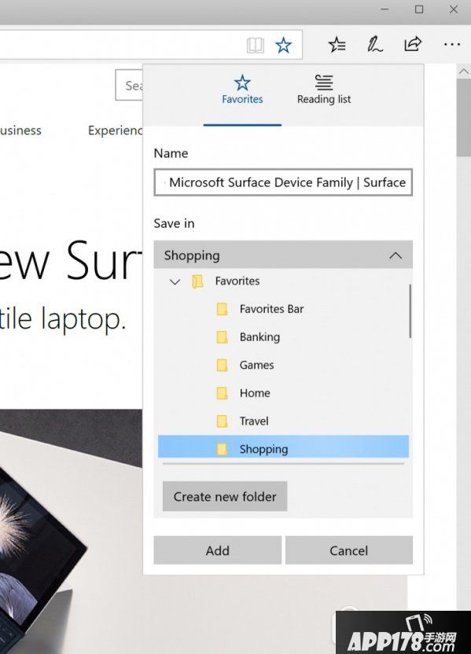Open reading view book icon

256,45
